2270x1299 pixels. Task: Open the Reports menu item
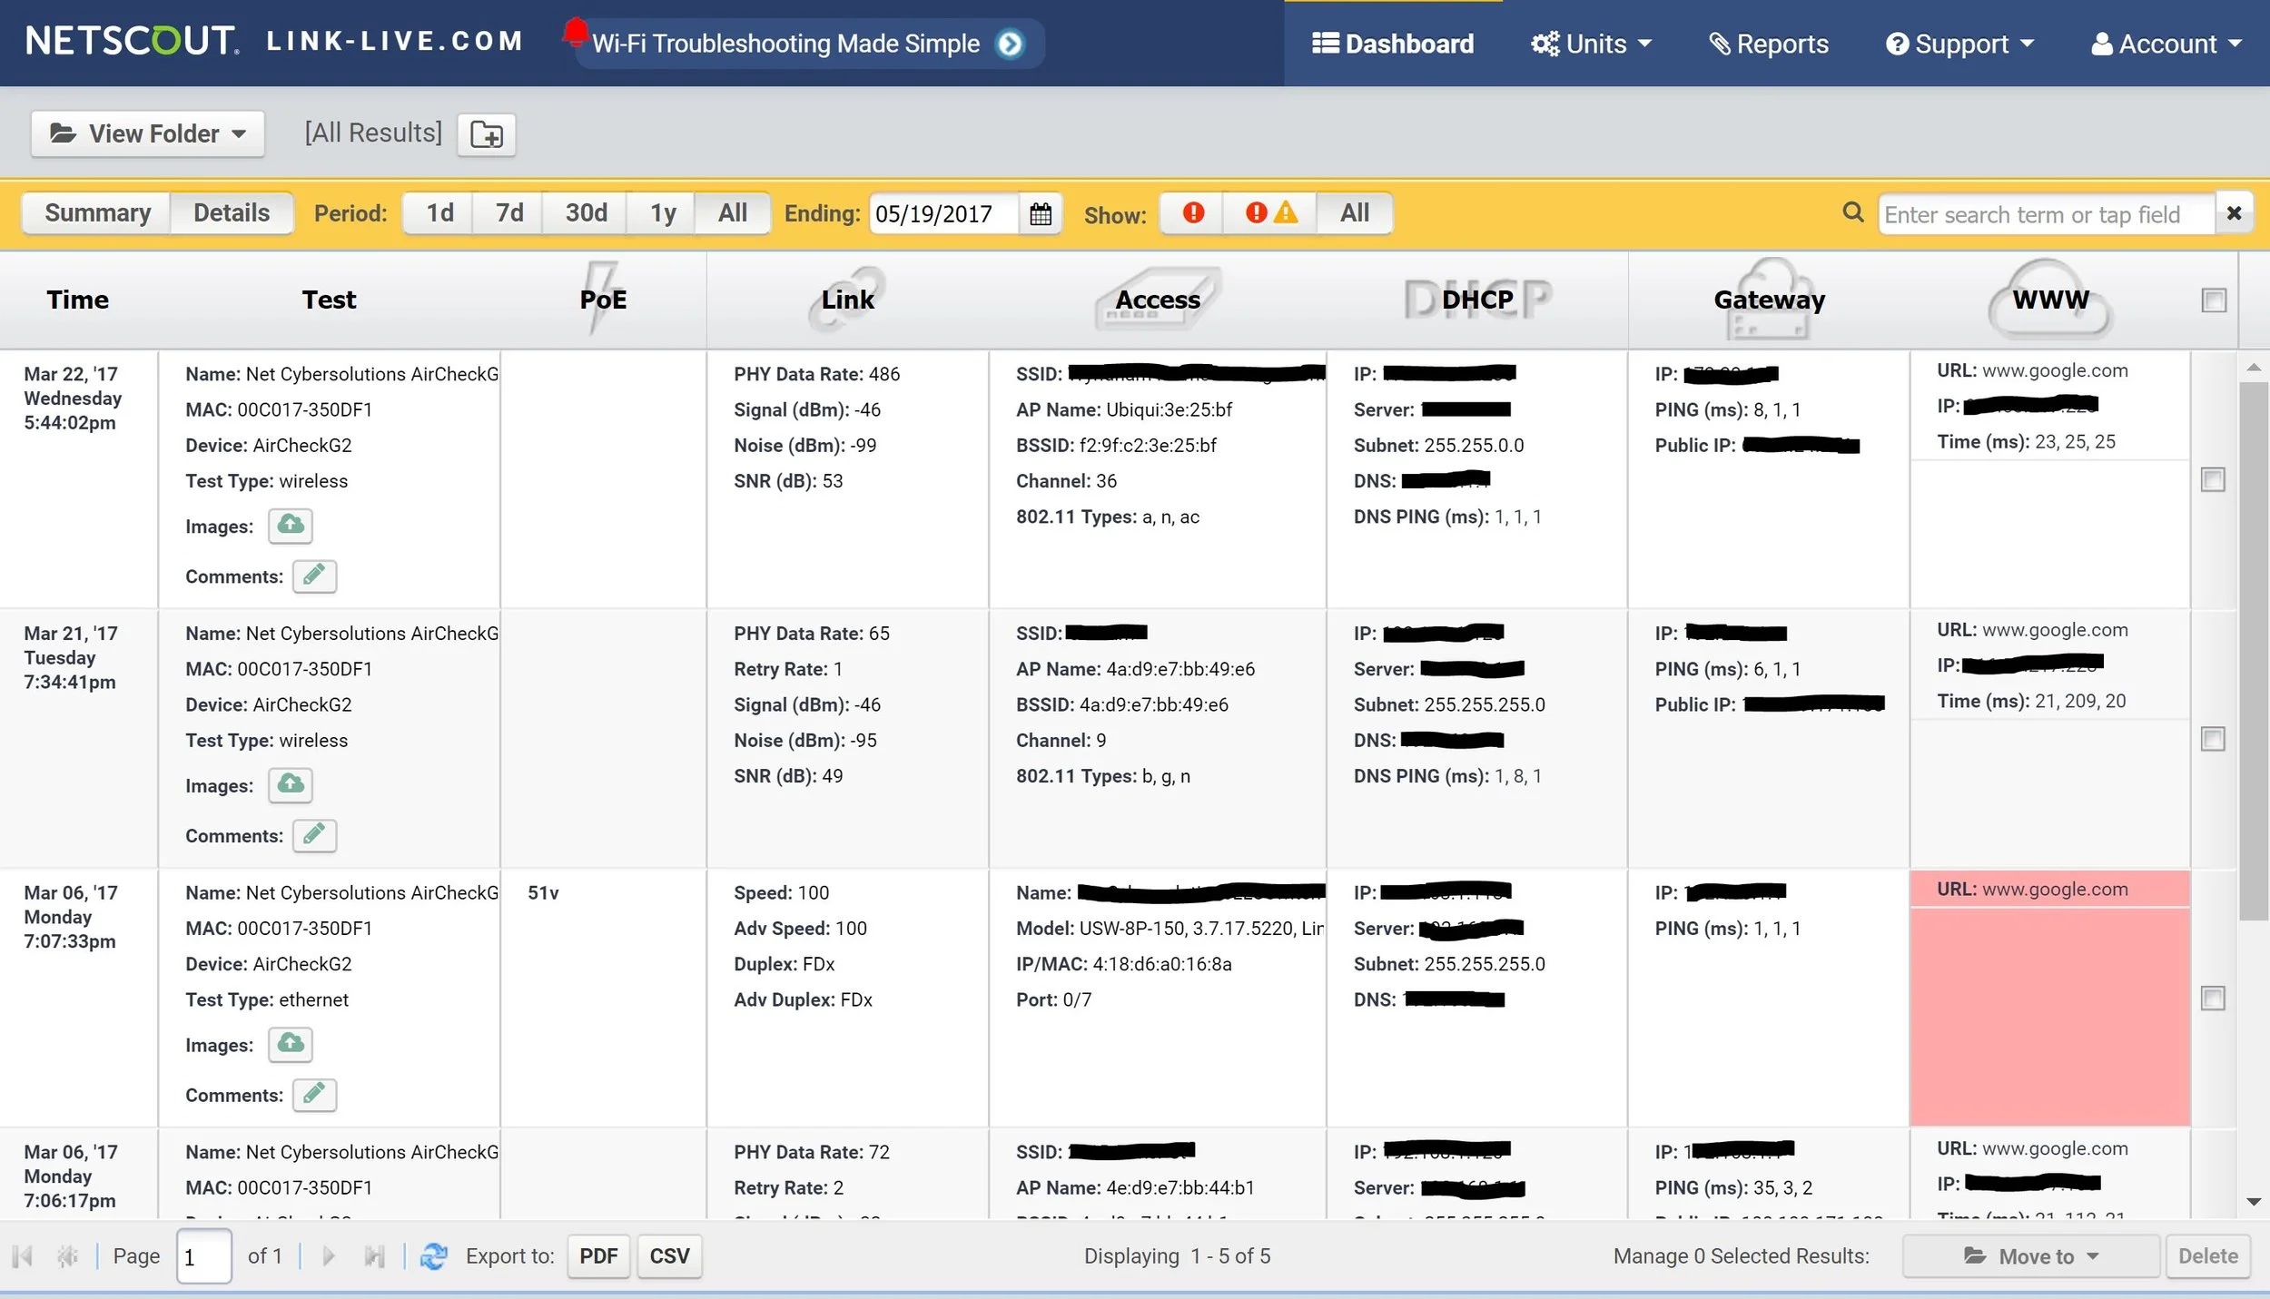coord(1768,44)
